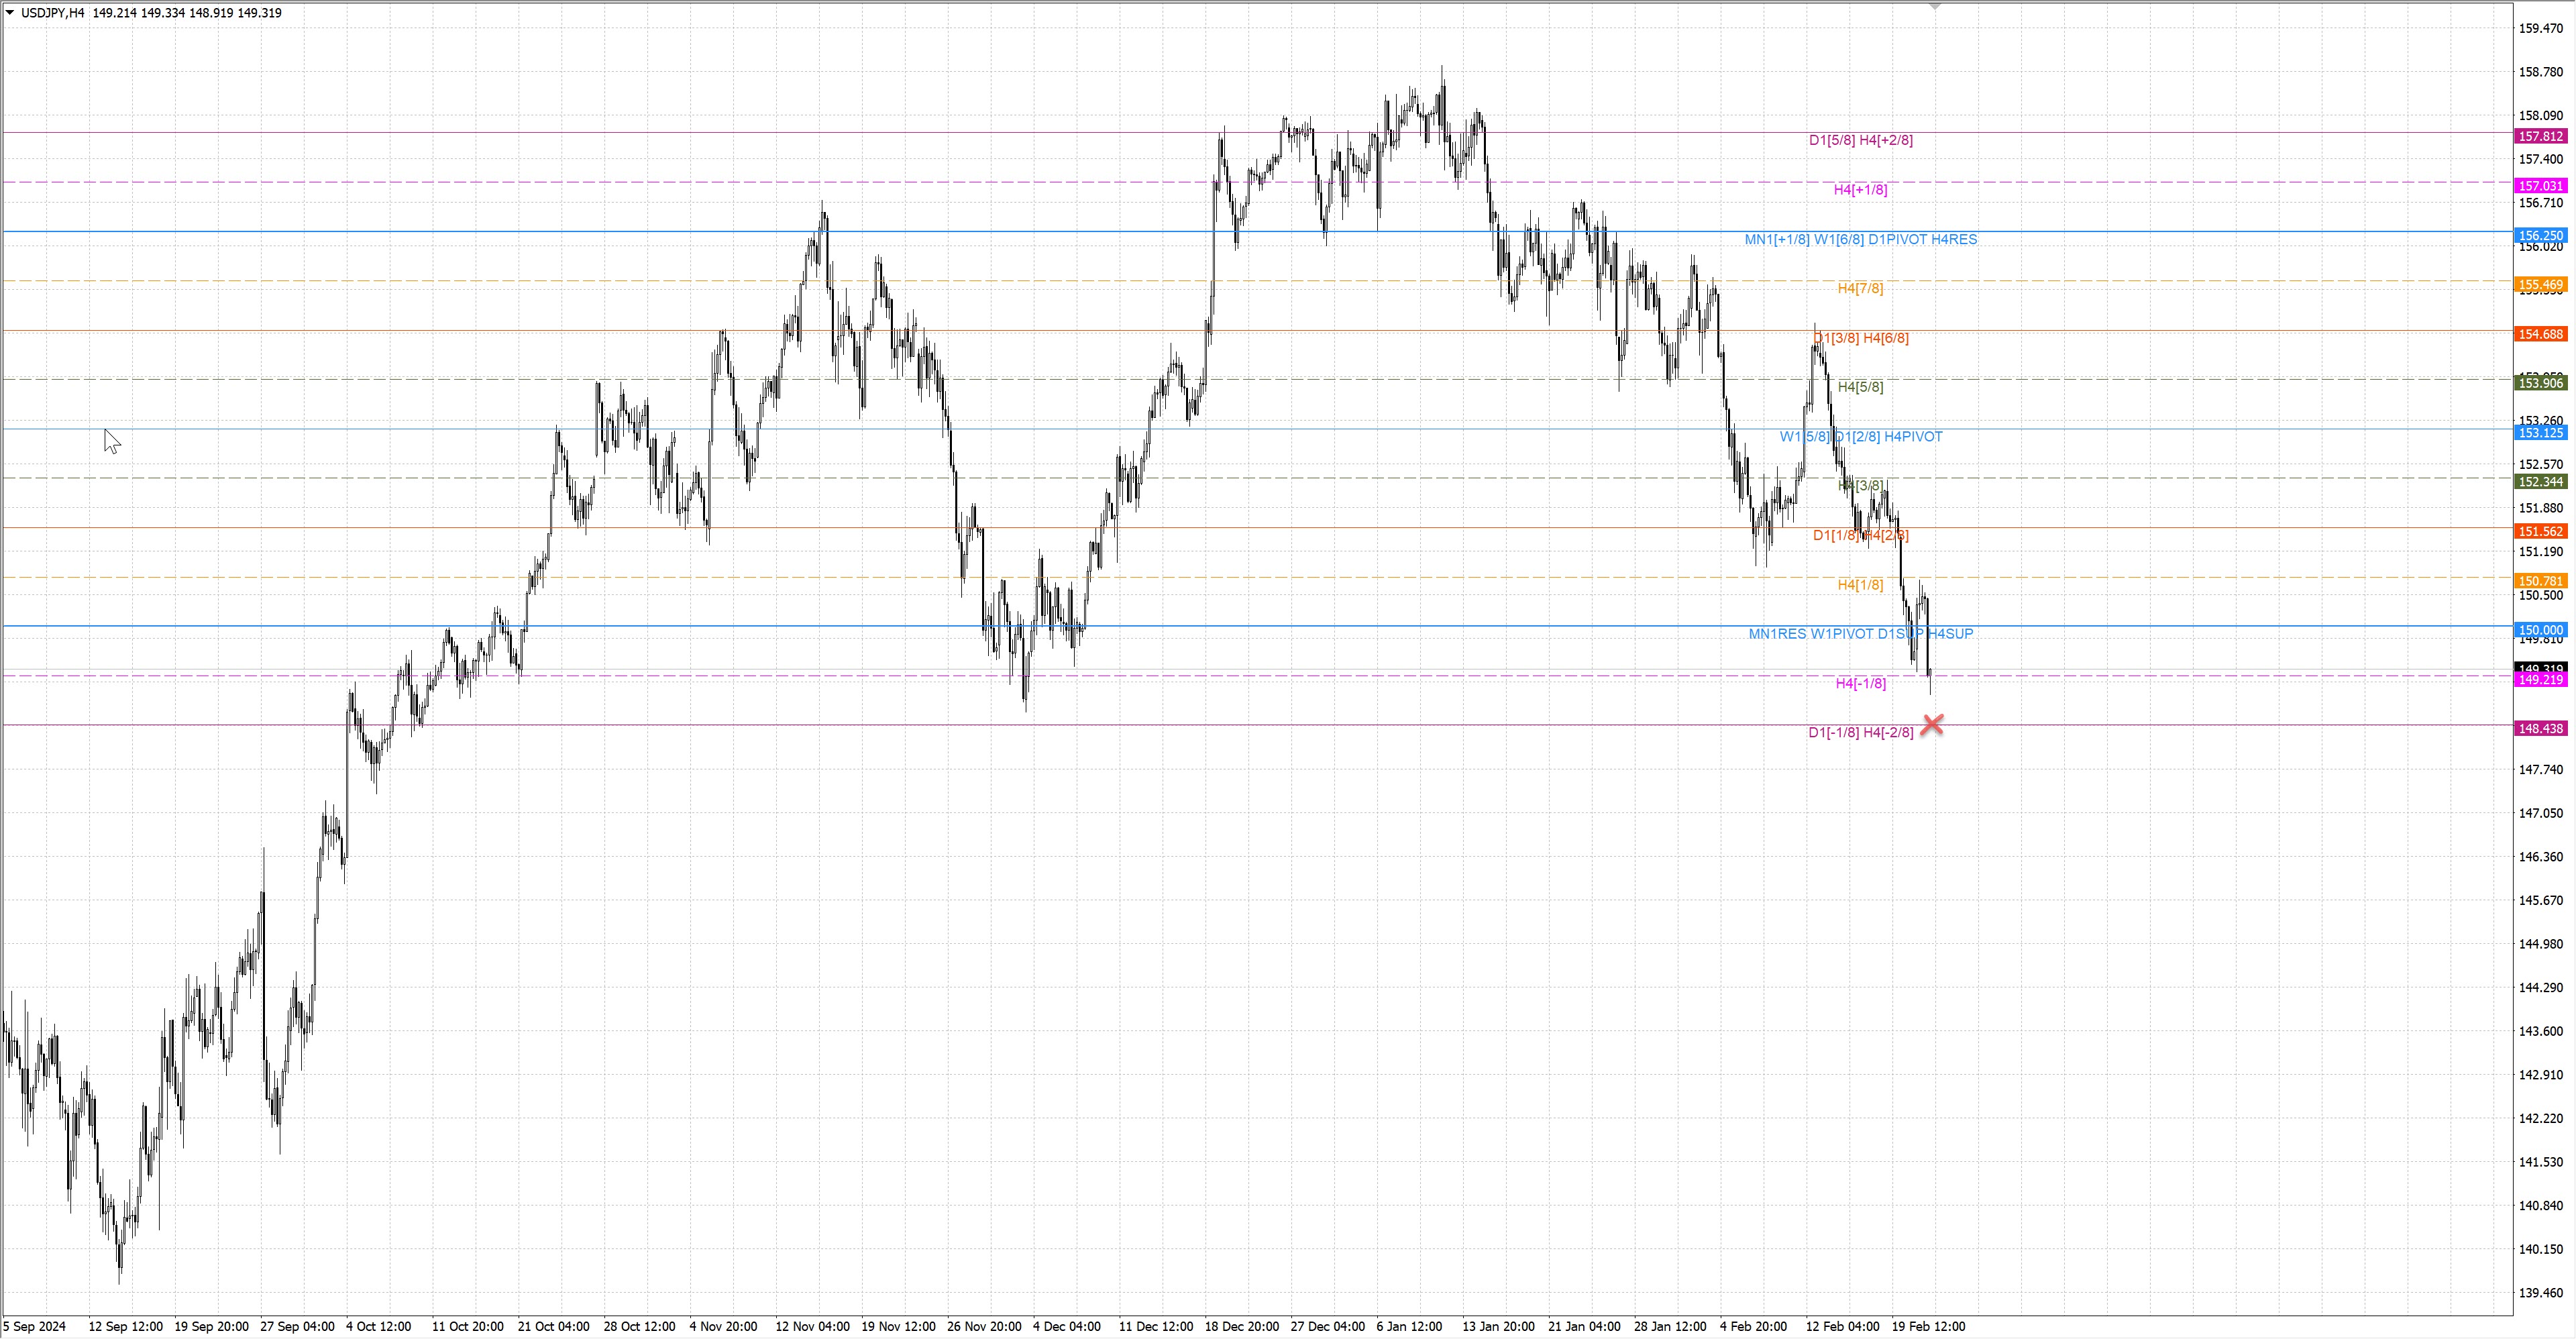
Task: Select the green 153.906 price tag
Action: pyautogui.click(x=2540, y=383)
